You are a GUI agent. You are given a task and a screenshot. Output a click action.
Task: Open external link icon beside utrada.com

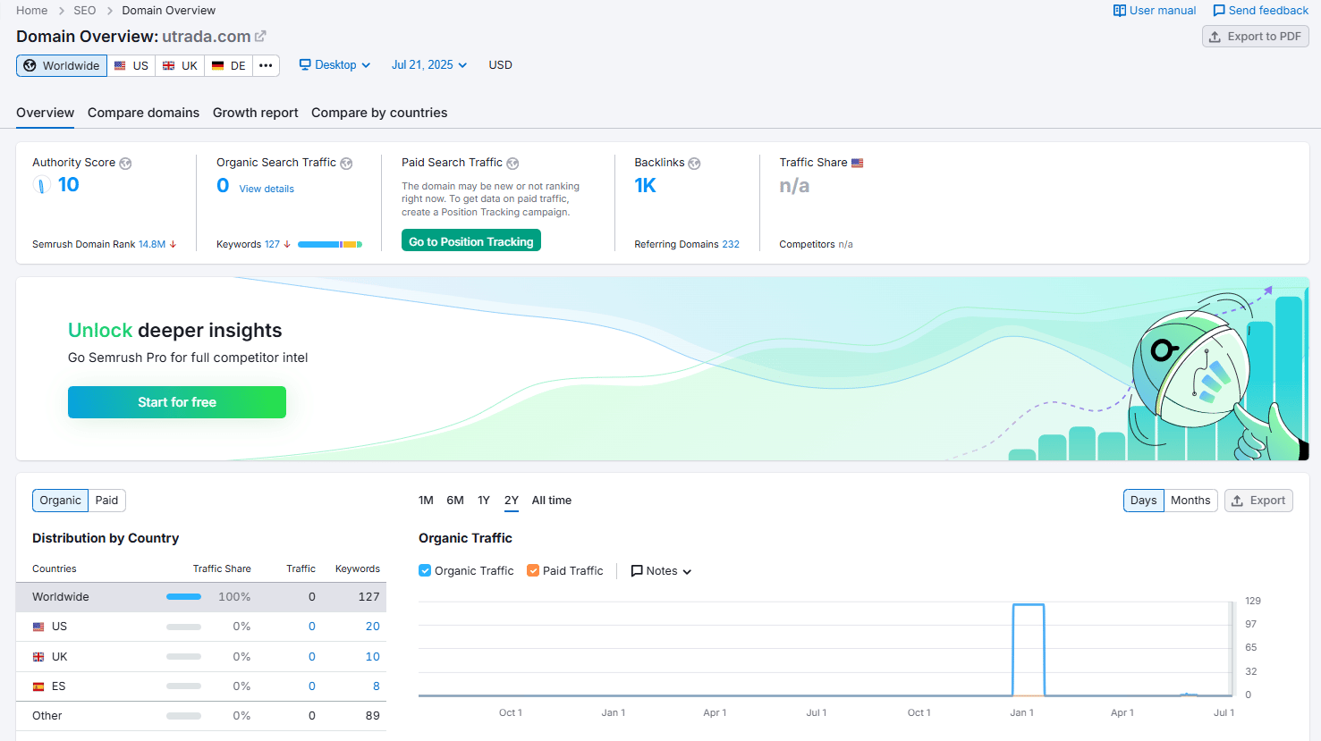(x=260, y=37)
